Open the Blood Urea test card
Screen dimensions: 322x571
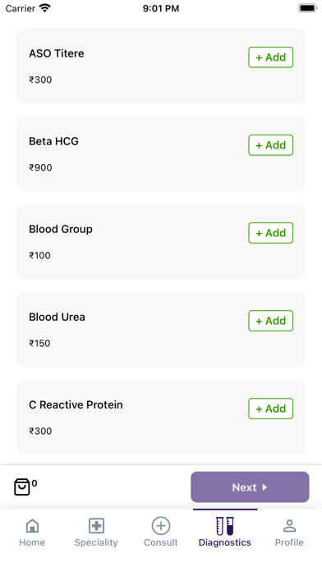[161, 329]
